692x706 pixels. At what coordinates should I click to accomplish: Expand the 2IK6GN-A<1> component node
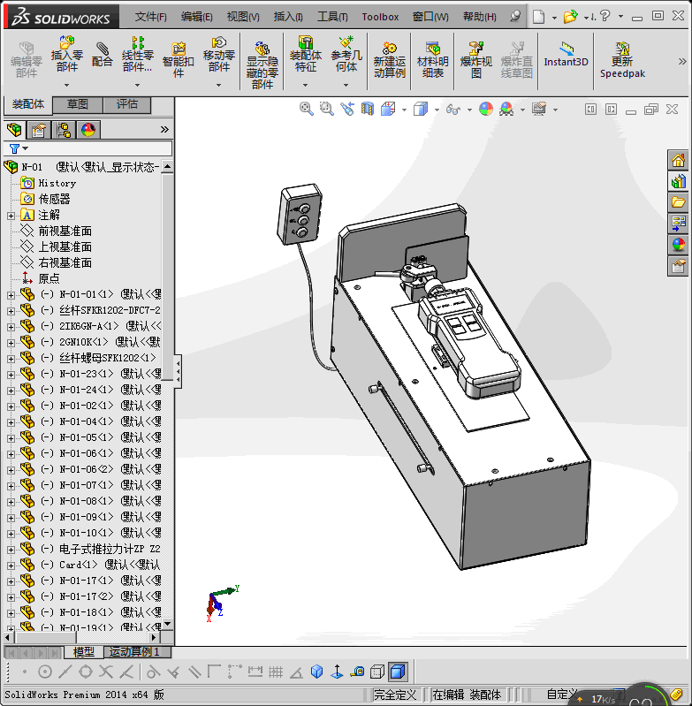point(11,327)
